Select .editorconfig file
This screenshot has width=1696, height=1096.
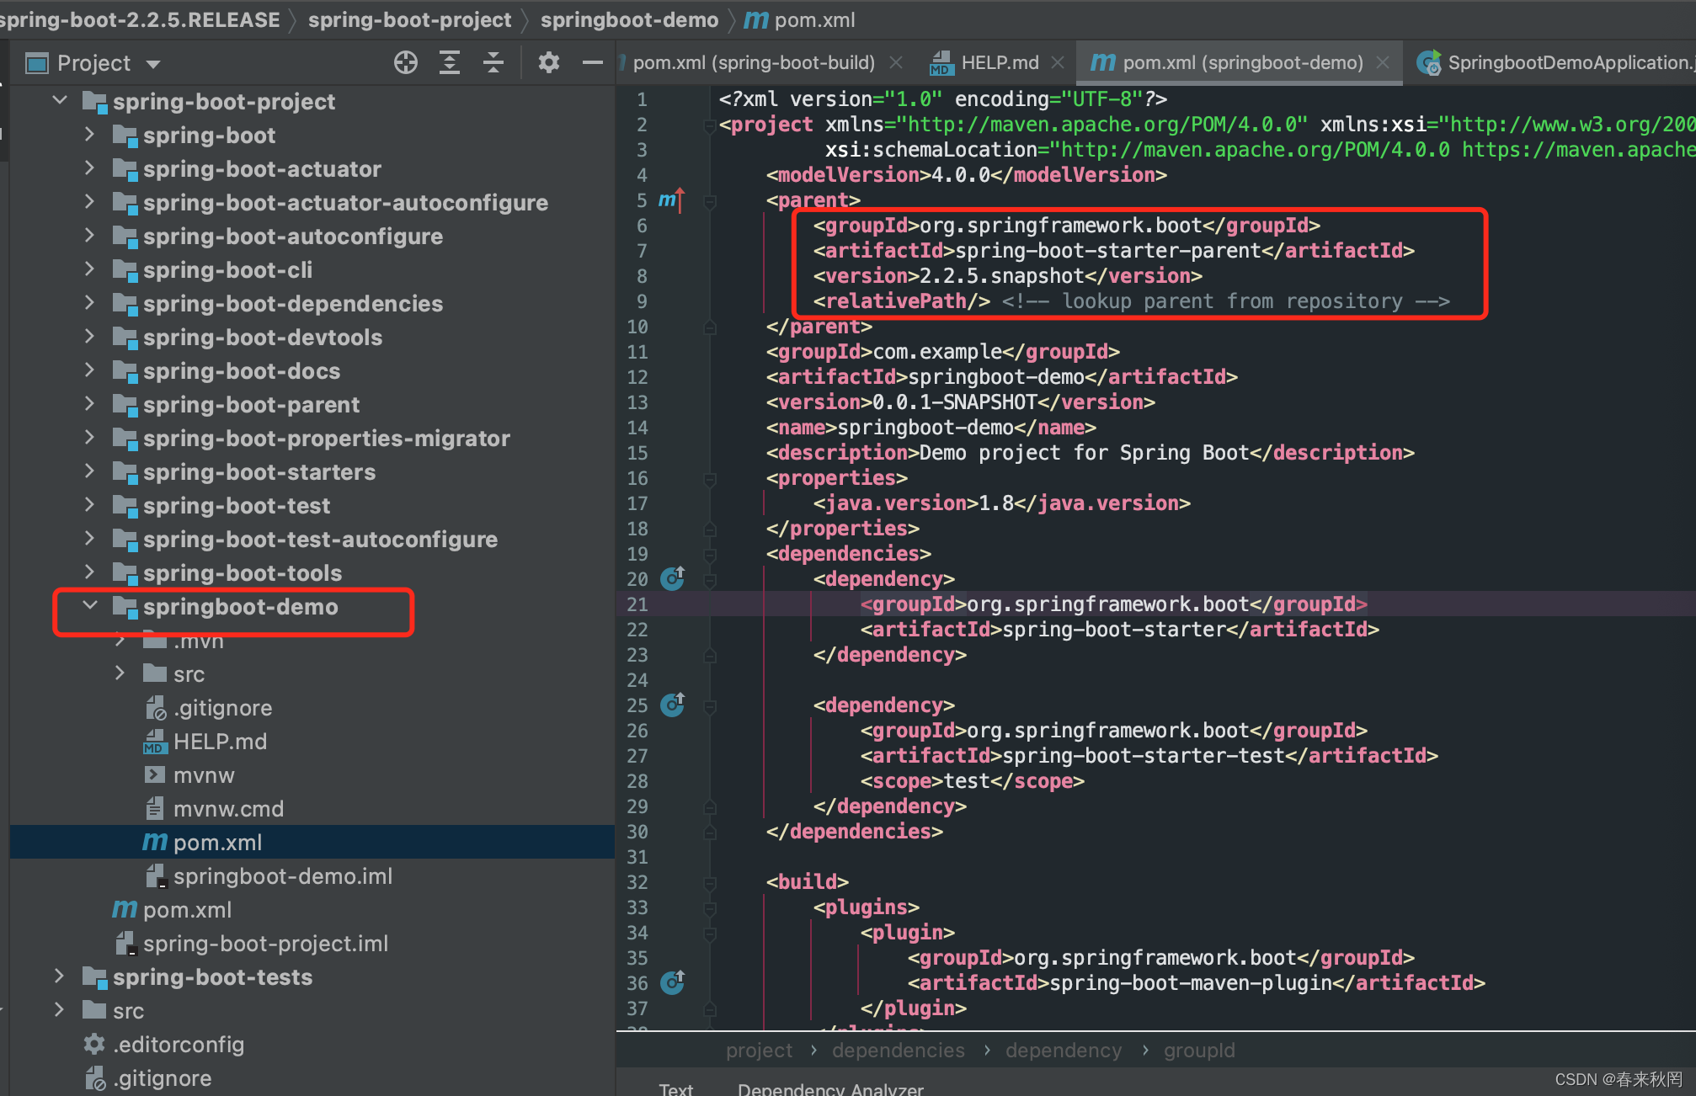[x=179, y=1045]
